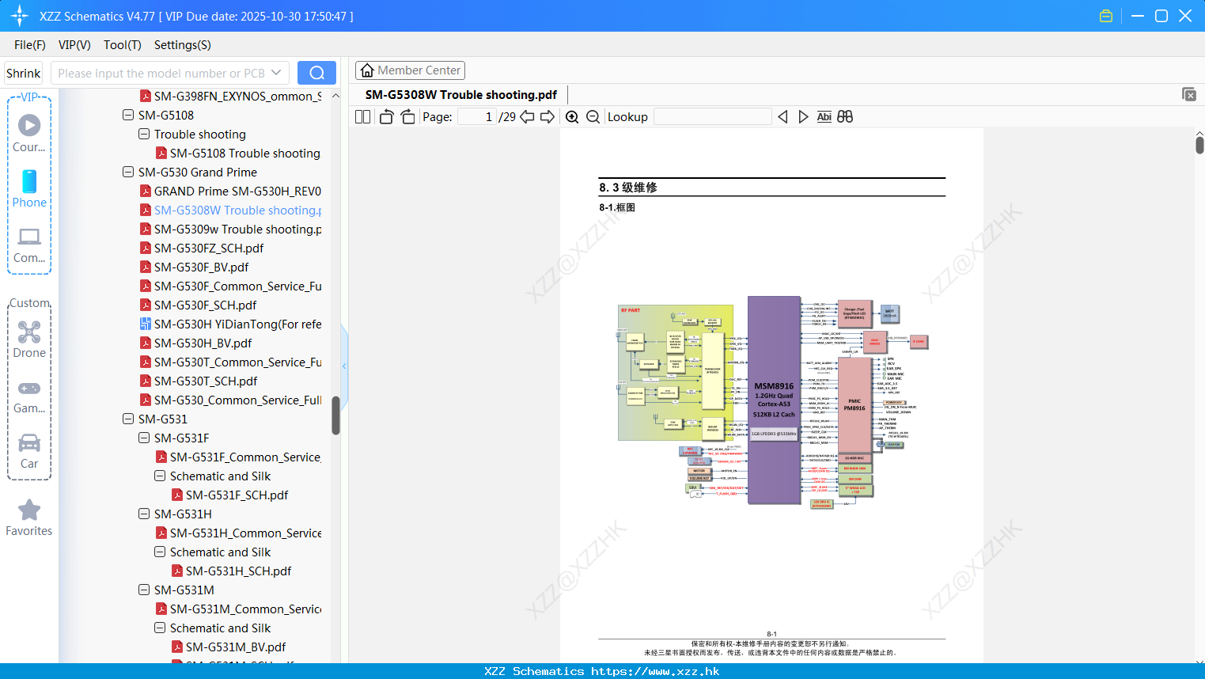
Task: Collapse the SM-G5108 tree node
Action: point(128,115)
